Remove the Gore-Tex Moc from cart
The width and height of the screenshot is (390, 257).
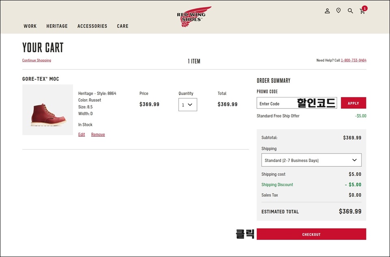click(x=98, y=134)
